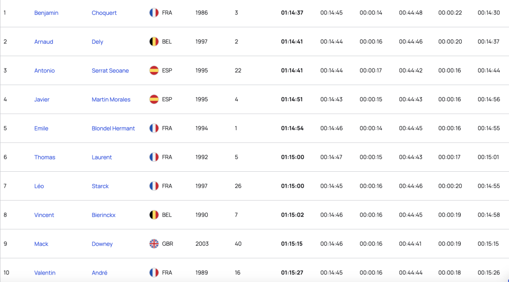
Task: Click the British flag next to Mack Downey
Action: [x=154, y=244]
